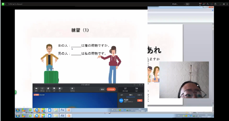Viewport: 229px width, 121px height.
Task: Toggle the checkbox on the orange live-status label
Action: coord(34,95)
